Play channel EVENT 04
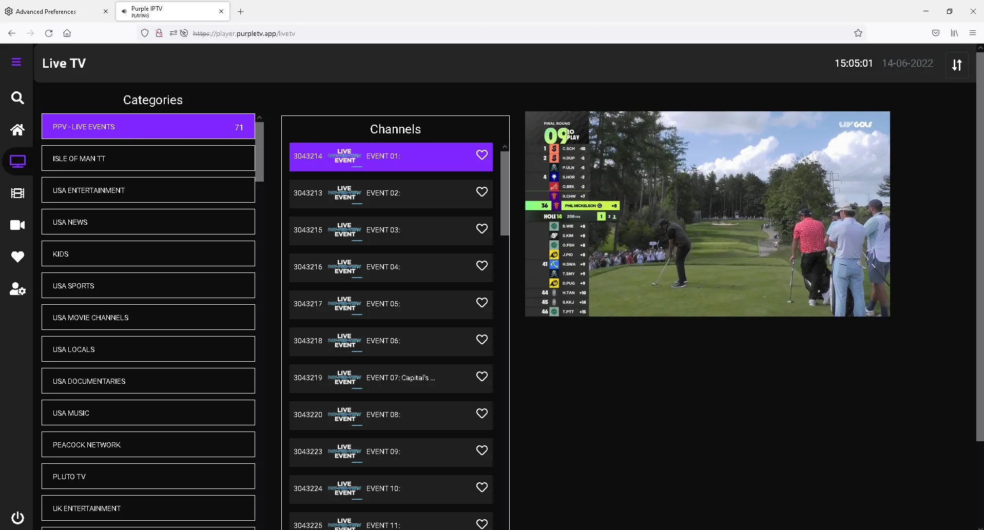 (x=391, y=267)
